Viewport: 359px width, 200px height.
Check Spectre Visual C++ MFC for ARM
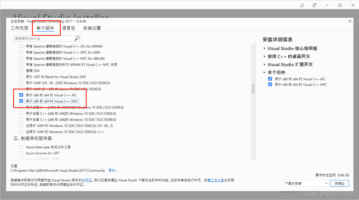tap(21, 52)
